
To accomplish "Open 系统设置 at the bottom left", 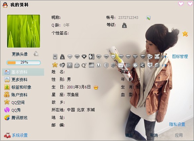I will pyautogui.click(x=16, y=135).
